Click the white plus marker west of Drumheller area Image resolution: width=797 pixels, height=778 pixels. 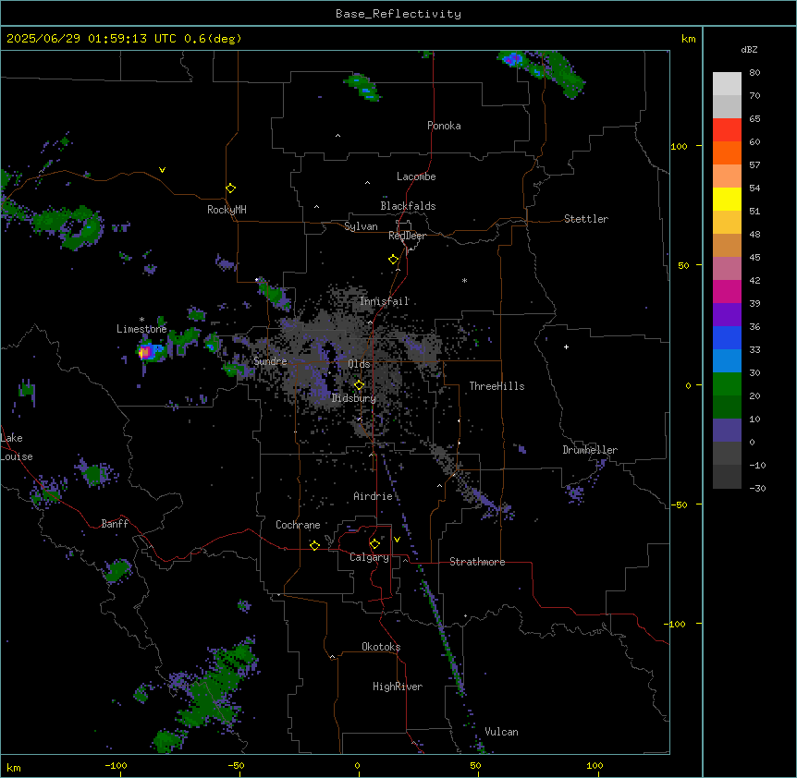coord(566,346)
